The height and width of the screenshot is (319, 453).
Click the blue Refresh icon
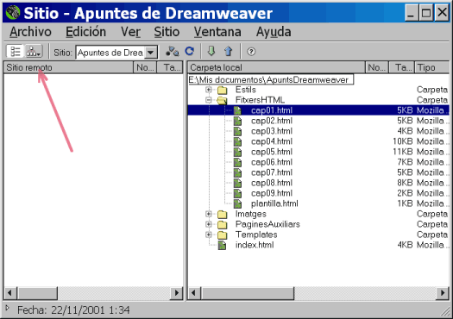point(190,52)
